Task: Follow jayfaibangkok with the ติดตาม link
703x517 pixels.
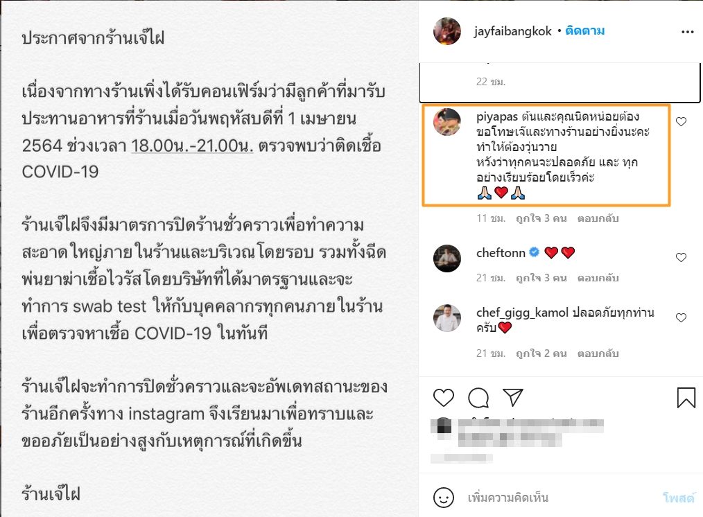Action: point(584,31)
